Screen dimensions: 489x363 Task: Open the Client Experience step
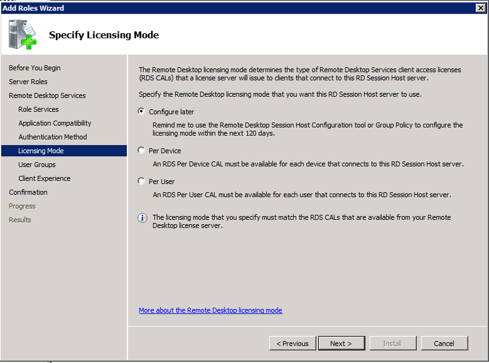[45, 178]
